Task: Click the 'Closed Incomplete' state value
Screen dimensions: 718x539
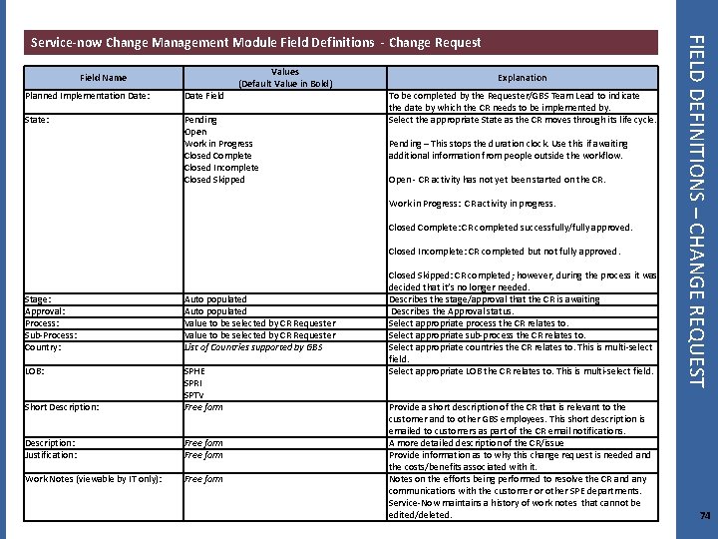Action: pos(221,168)
